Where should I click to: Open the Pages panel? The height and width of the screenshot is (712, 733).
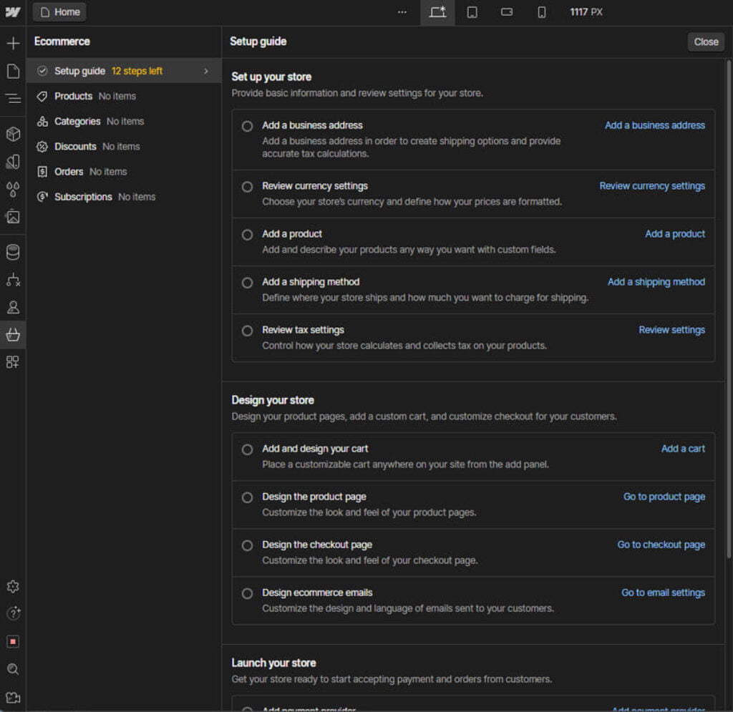coord(12,70)
